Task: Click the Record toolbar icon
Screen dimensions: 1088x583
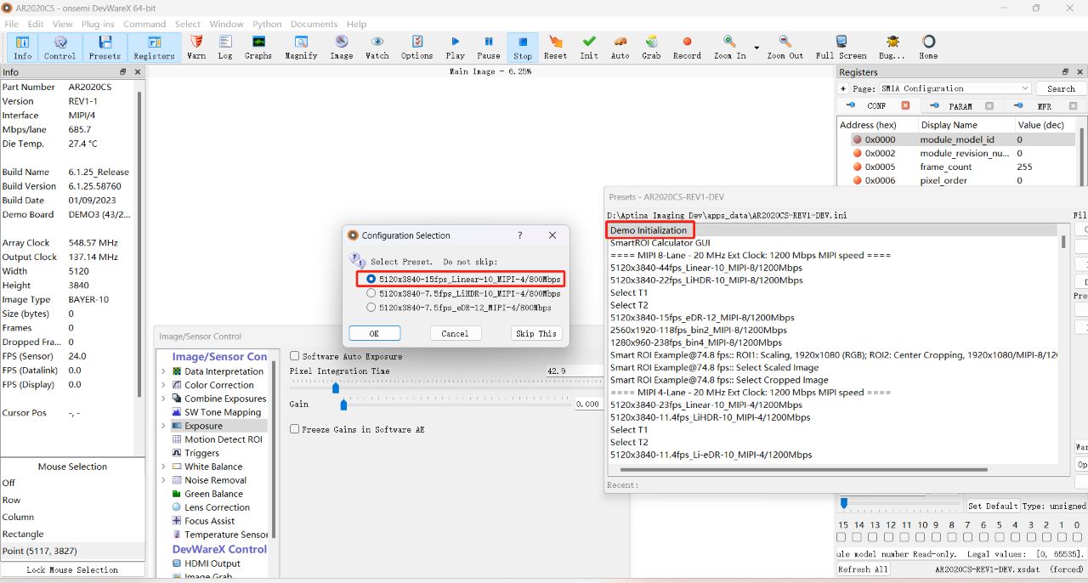Action: click(x=687, y=47)
